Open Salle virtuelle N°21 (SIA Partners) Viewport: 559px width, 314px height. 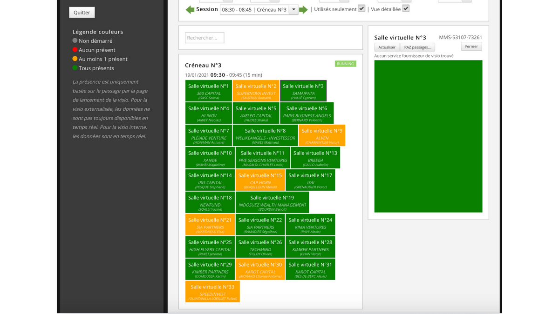210,225
